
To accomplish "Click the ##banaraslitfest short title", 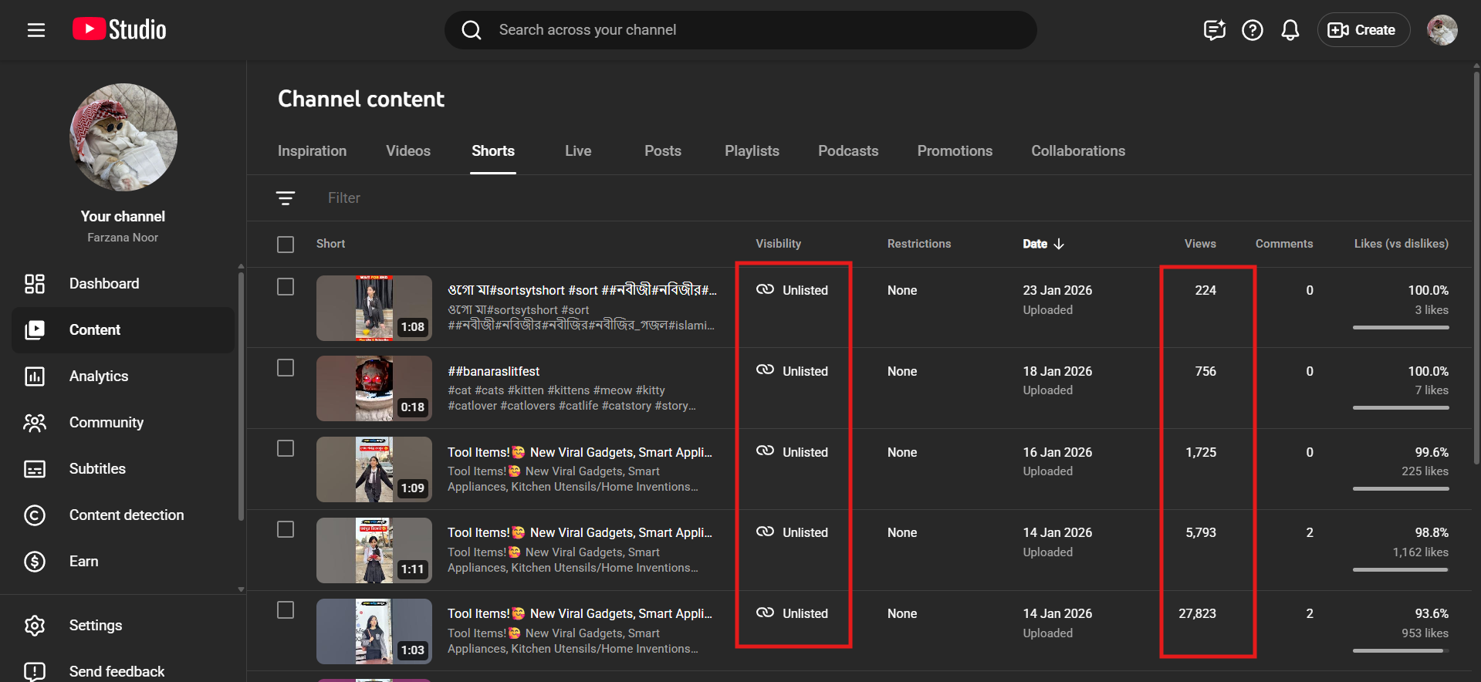I will (494, 371).
